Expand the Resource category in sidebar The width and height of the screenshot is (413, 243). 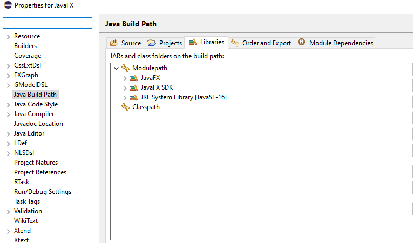point(8,36)
